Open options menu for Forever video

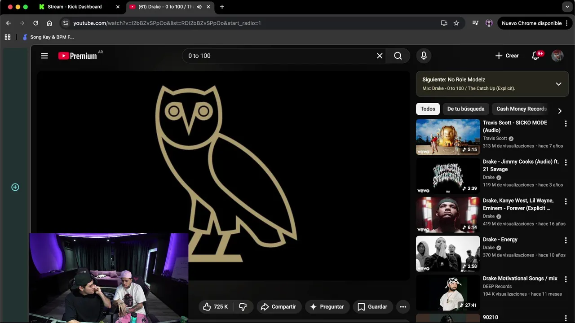click(566, 201)
